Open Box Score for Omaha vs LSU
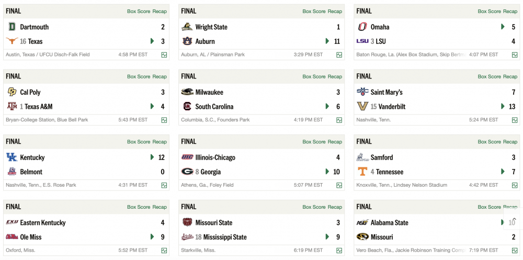This screenshot has width=523, height=260. coord(489,12)
